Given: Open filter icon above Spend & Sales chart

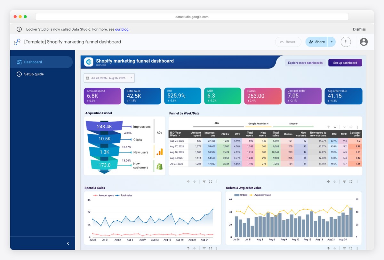Looking at the screenshot, I should (204, 182).
